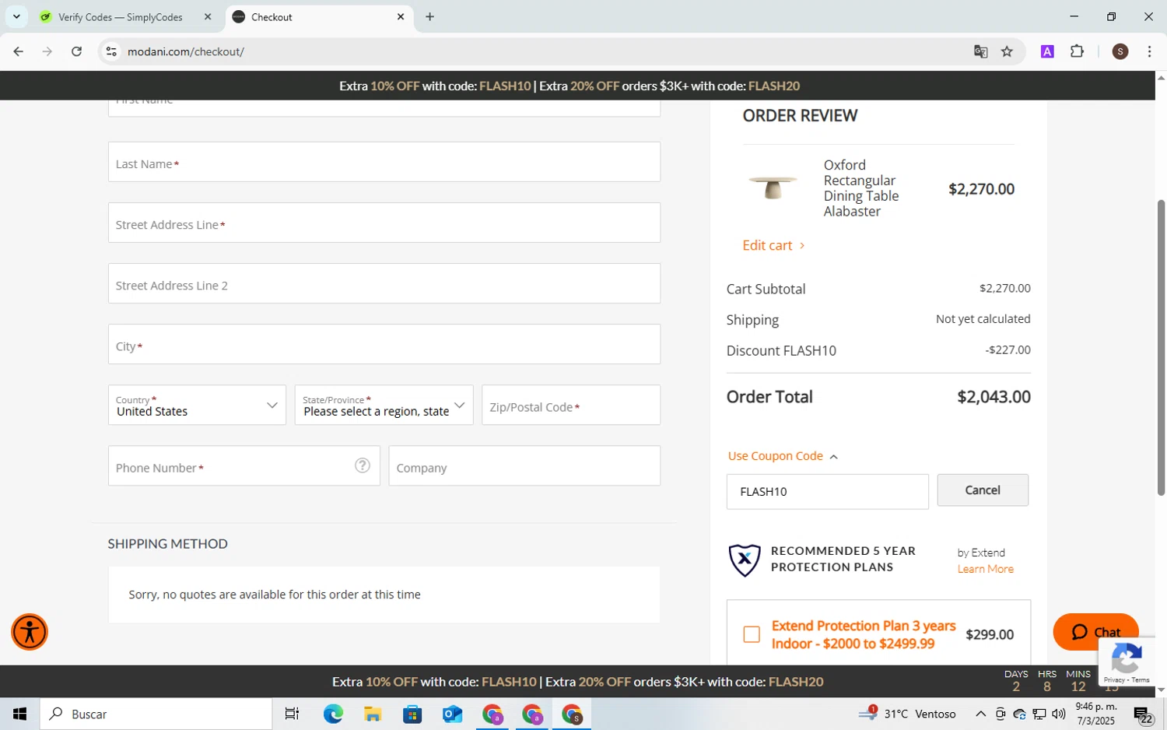The width and height of the screenshot is (1167, 730).
Task: Click the Extend plan $299.00 price
Action: (990, 634)
